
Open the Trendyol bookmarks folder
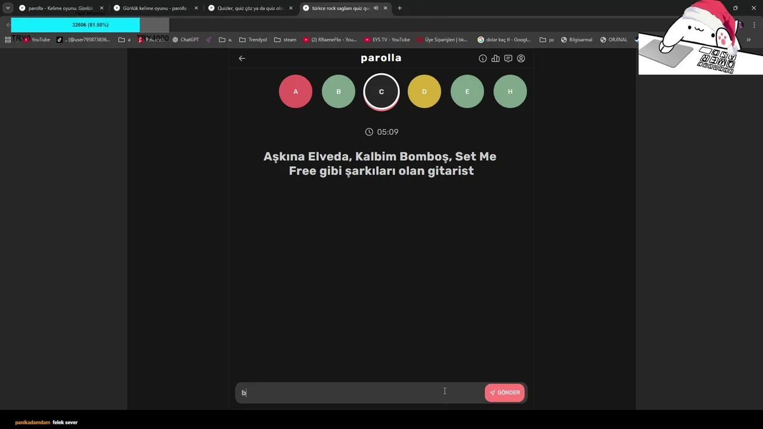[x=253, y=39]
